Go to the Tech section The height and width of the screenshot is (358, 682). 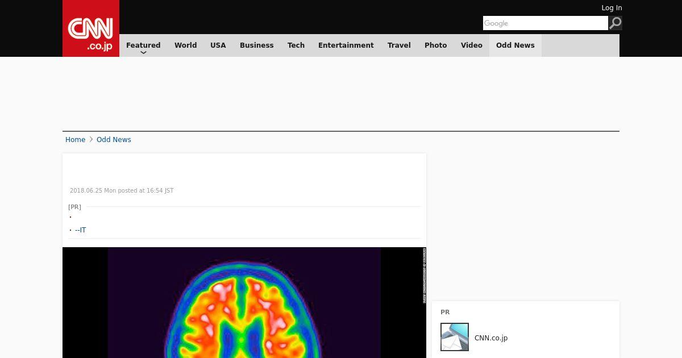point(296,45)
